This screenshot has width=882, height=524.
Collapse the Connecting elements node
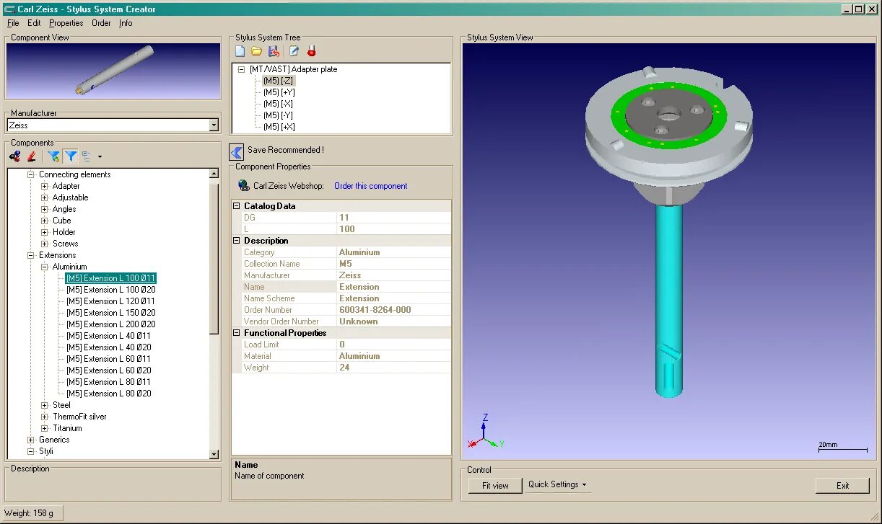[31, 174]
